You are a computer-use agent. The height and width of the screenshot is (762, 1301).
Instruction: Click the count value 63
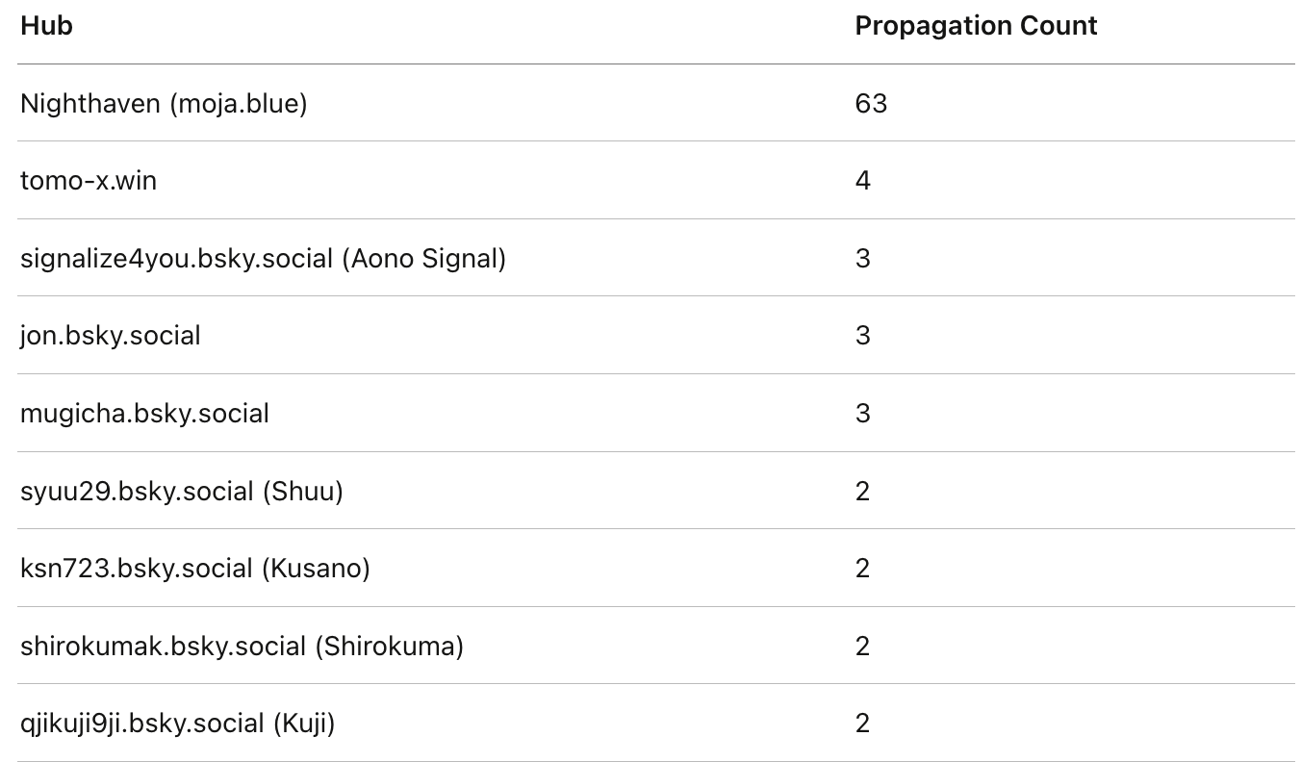click(x=871, y=103)
